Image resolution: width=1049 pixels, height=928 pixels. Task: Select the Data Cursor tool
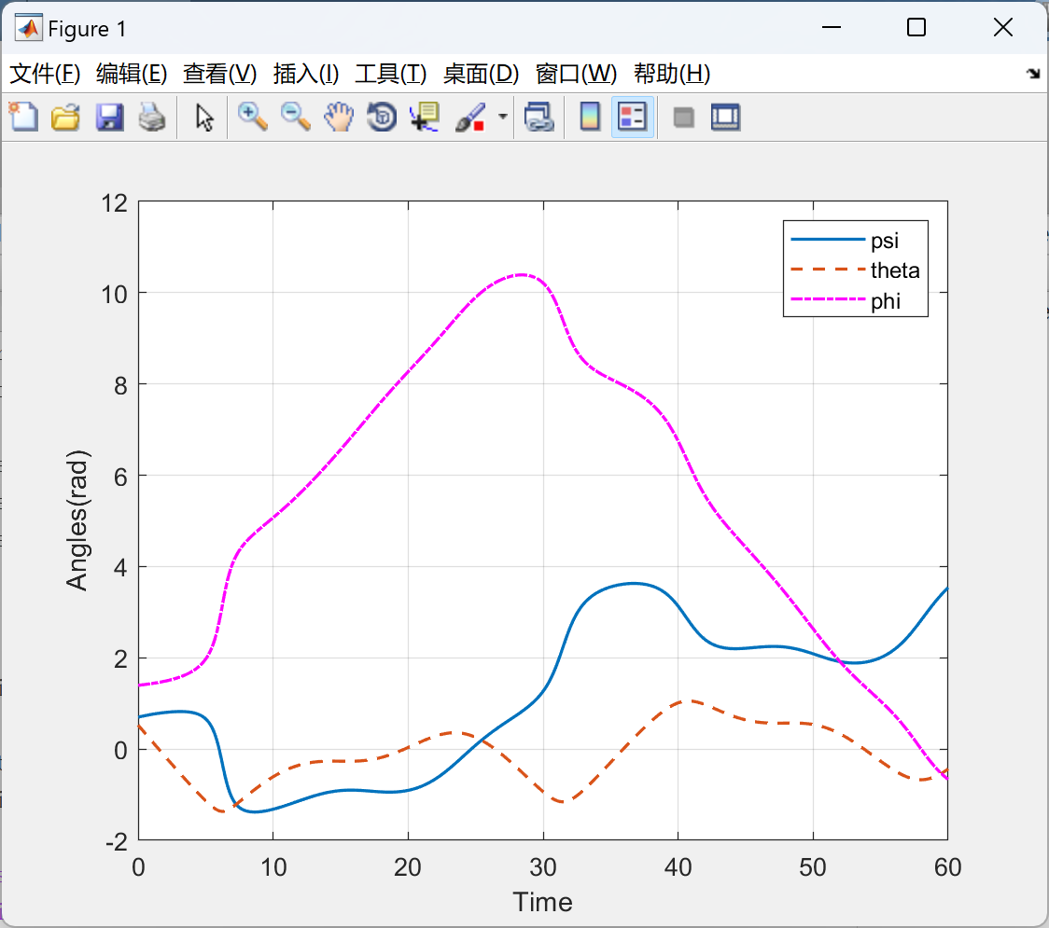click(x=425, y=117)
